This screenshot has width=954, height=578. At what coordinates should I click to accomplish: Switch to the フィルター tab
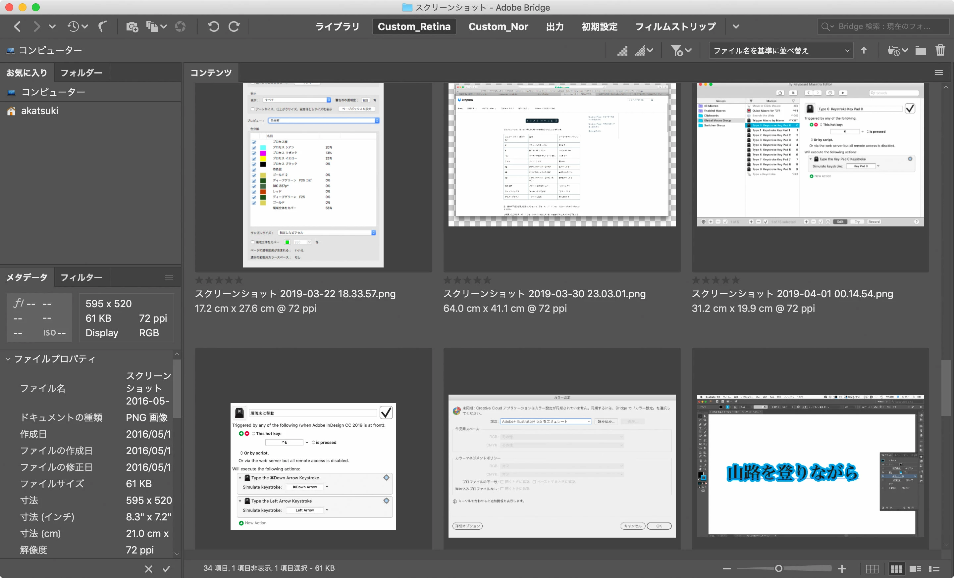81,277
